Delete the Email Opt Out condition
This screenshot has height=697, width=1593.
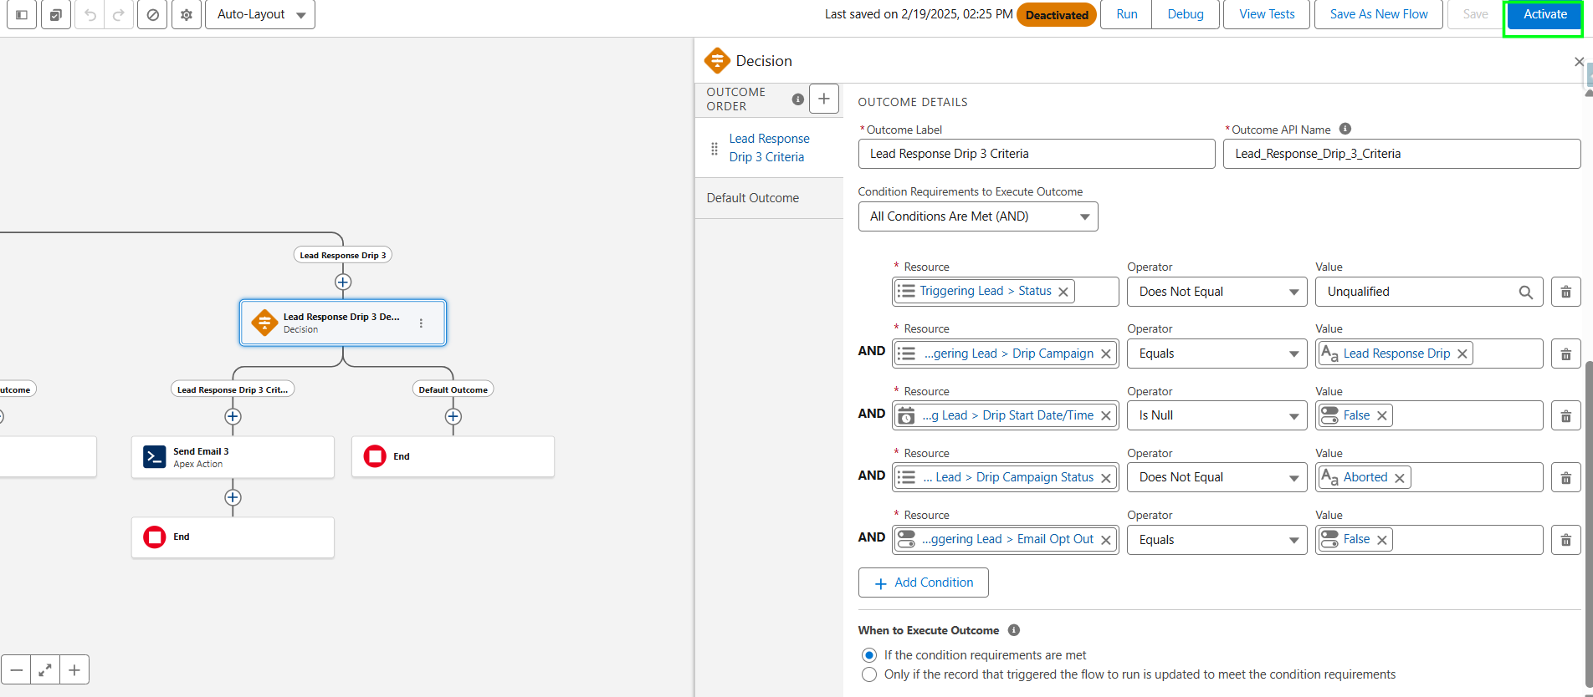coord(1566,540)
